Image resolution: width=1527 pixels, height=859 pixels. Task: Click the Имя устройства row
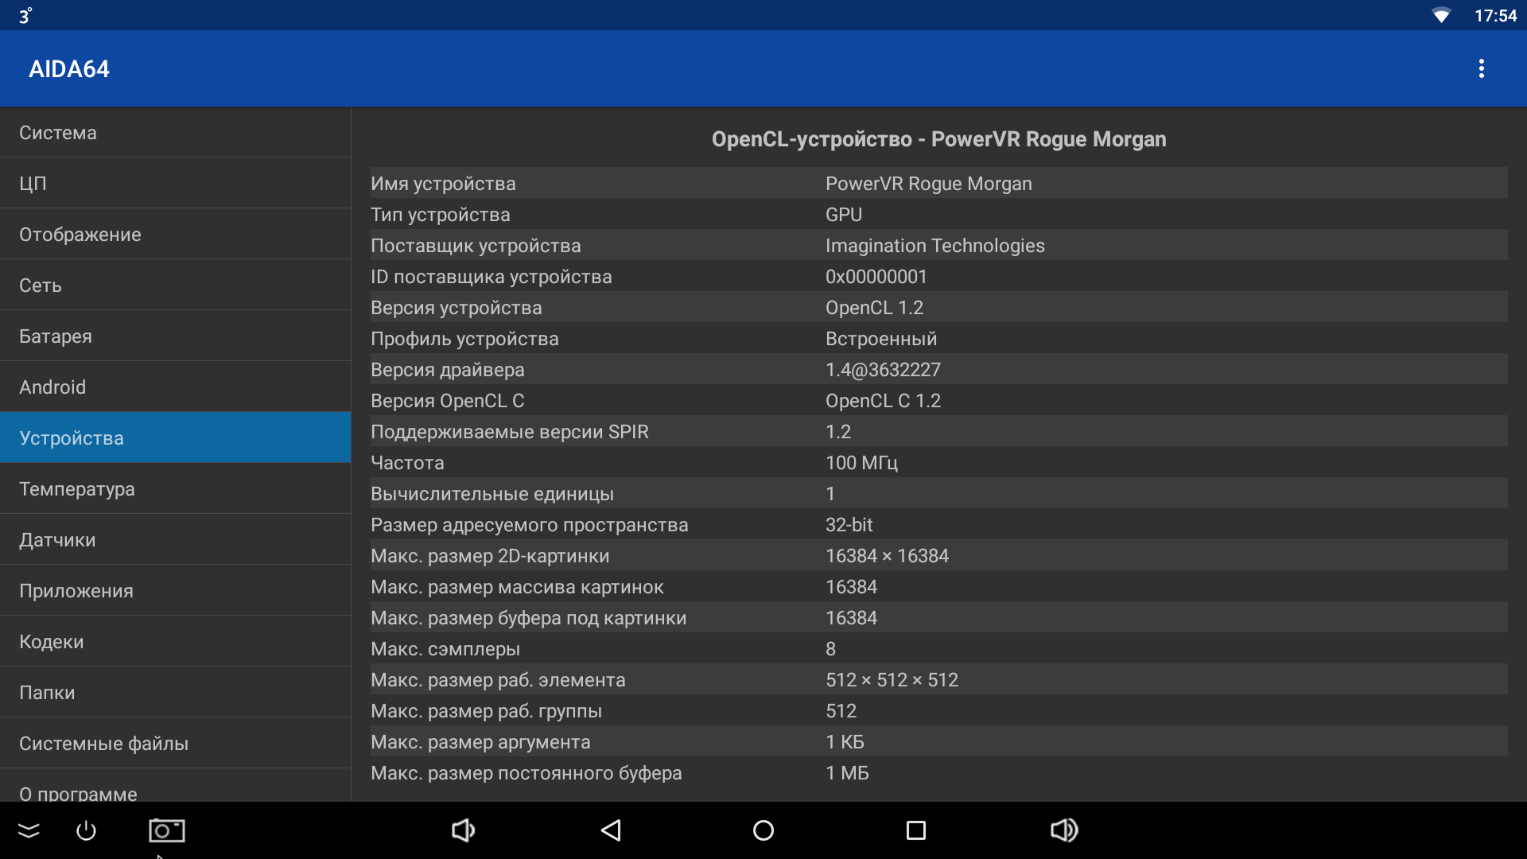pos(938,184)
